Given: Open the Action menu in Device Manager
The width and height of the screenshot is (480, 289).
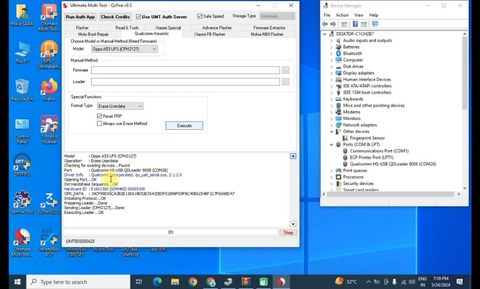Looking at the screenshot, I should [x=342, y=15].
